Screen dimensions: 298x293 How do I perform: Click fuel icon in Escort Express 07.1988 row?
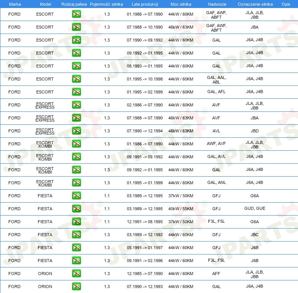76,118
